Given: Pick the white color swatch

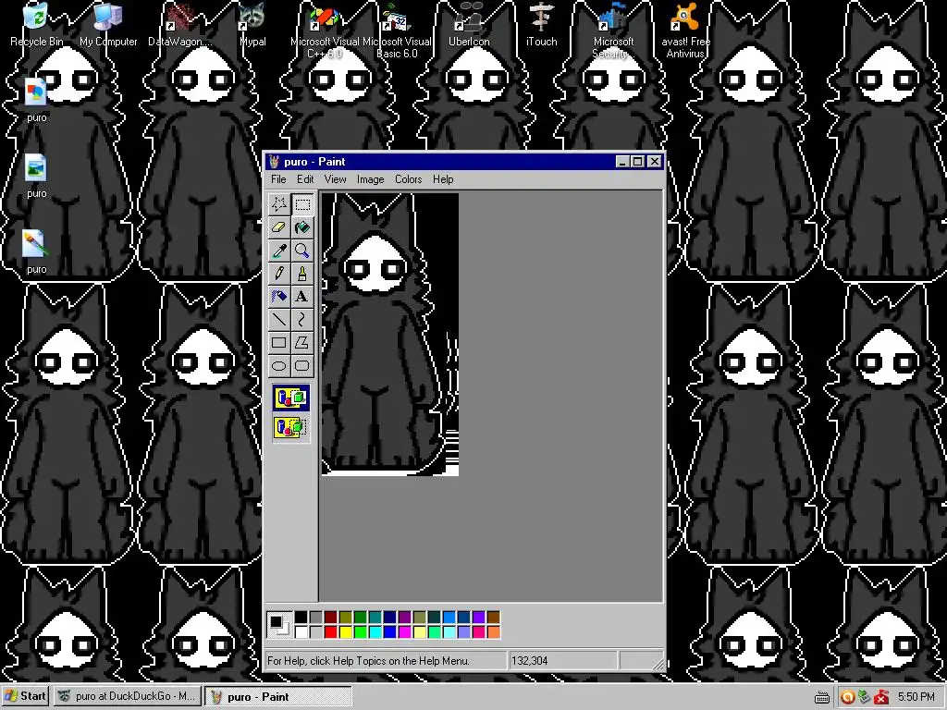Looking at the screenshot, I should (x=301, y=632).
